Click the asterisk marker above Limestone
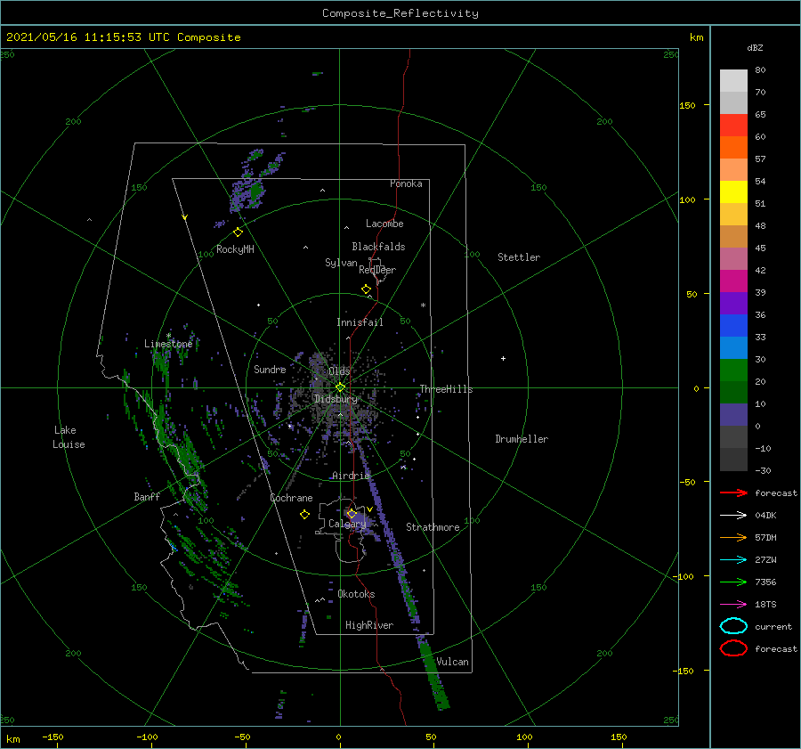This screenshot has width=801, height=749. click(x=168, y=336)
